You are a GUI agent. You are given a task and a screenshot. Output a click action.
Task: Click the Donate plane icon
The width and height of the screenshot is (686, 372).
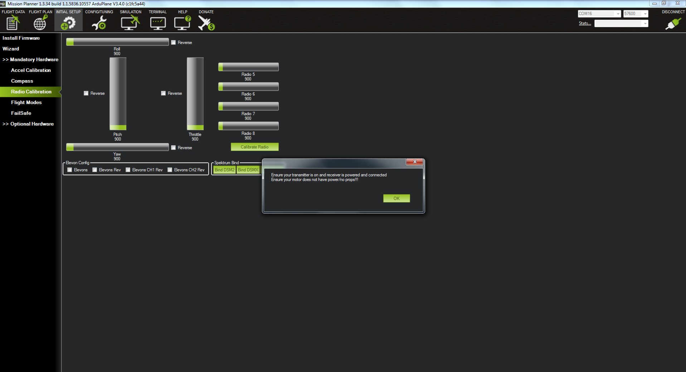coord(206,23)
